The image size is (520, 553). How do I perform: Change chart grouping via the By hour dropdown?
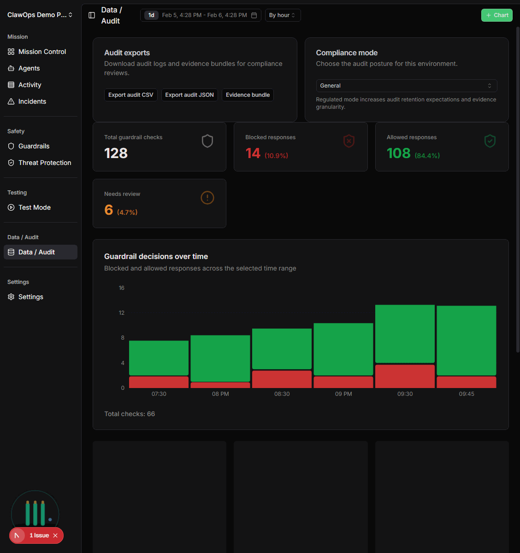click(282, 15)
